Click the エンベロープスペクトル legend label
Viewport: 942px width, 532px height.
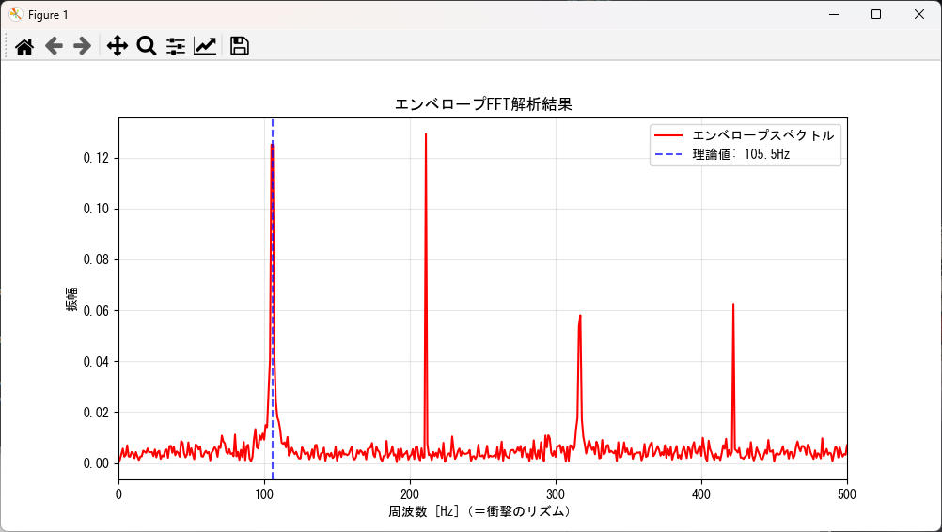(762, 135)
